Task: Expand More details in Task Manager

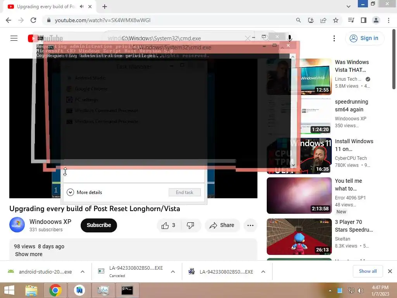Action: tap(84, 192)
